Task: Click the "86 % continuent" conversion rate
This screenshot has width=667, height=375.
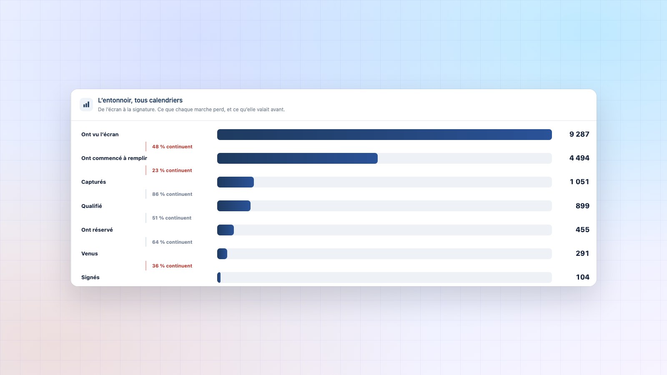Action: [172, 194]
